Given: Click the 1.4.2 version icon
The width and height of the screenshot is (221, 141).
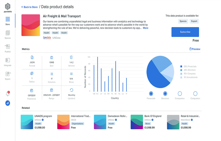Looking at the screenshot, I should click(72, 57).
